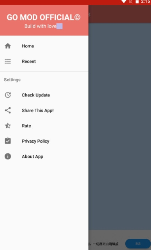151x250 pixels.
Task: Tap the About App info icon
Action: pos(8,156)
